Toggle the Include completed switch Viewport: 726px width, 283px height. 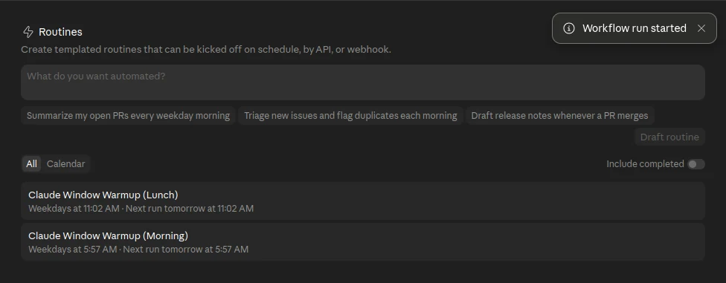click(x=696, y=164)
